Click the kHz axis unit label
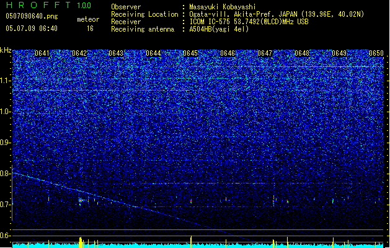Image resolution: width=390 pixels, height=248 pixels. pos(6,50)
